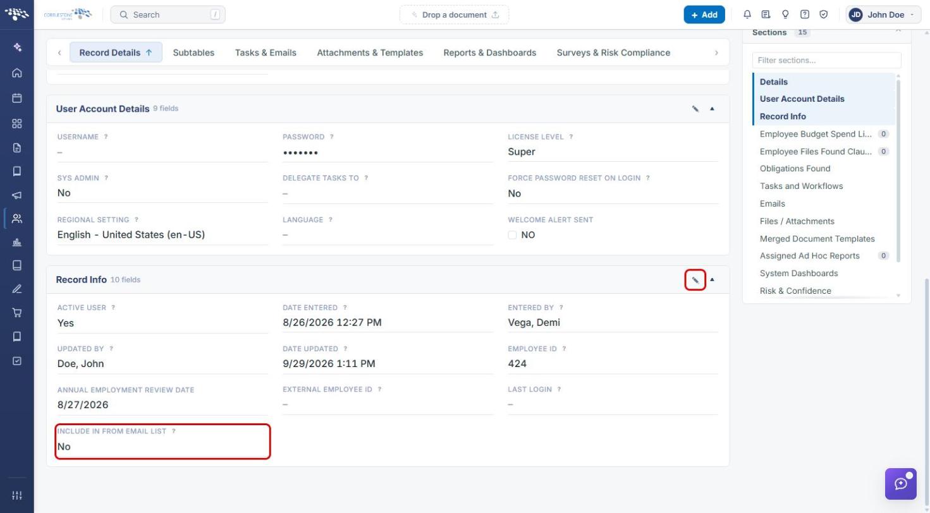The width and height of the screenshot is (930, 513).
Task: Open the four-squares dashboard grid icon
Action: [17, 123]
